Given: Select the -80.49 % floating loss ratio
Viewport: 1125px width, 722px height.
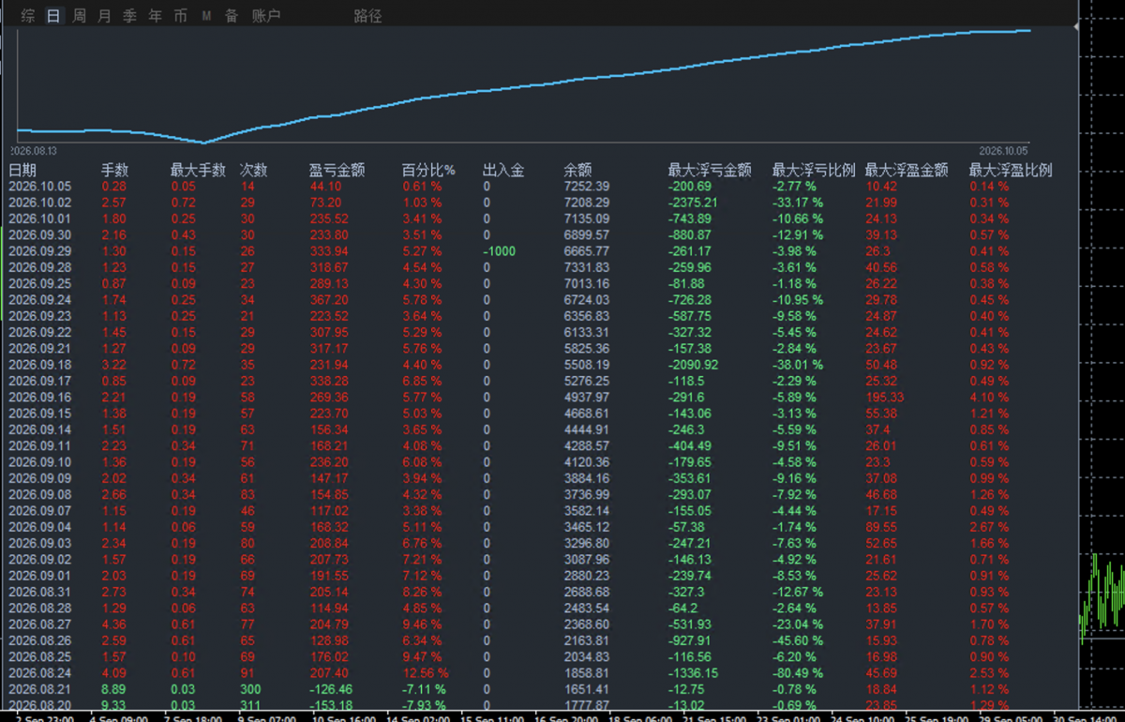Looking at the screenshot, I should [798, 672].
